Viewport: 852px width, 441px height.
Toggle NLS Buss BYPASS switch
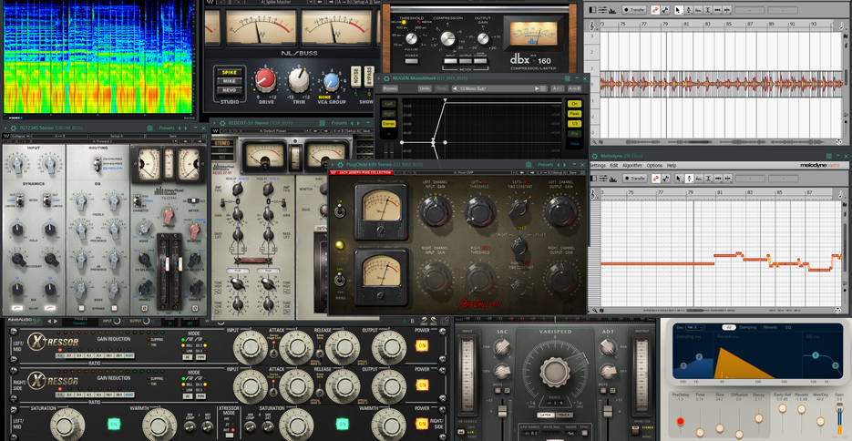pyautogui.click(x=369, y=76)
